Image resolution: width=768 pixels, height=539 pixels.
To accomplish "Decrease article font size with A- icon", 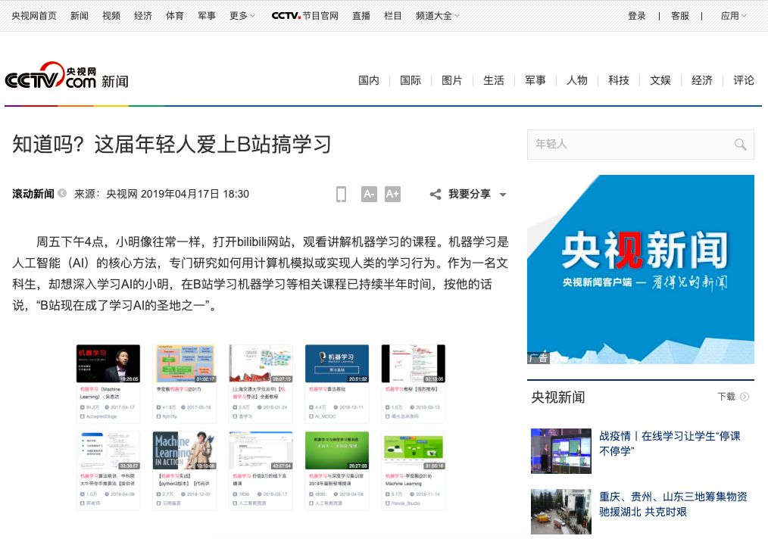I will [369, 194].
